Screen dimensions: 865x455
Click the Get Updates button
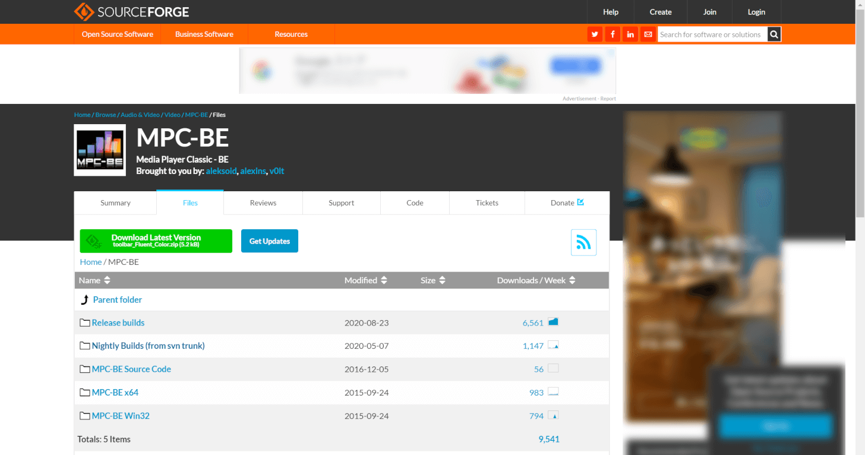click(270, 241)
